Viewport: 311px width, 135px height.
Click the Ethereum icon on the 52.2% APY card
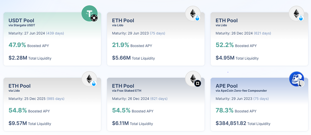click(x=296, y=13)
